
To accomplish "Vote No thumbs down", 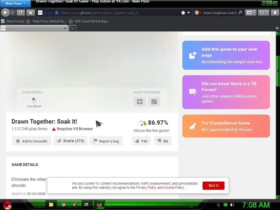I will (x=162, y=141).
